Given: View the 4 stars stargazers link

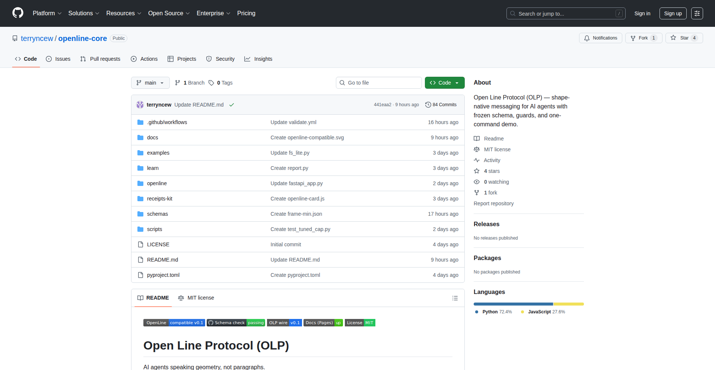Looking at the screenshot, I should coord(487,171).
